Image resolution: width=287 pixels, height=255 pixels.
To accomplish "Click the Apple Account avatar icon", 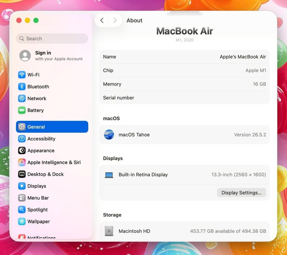I will (25, 55).
